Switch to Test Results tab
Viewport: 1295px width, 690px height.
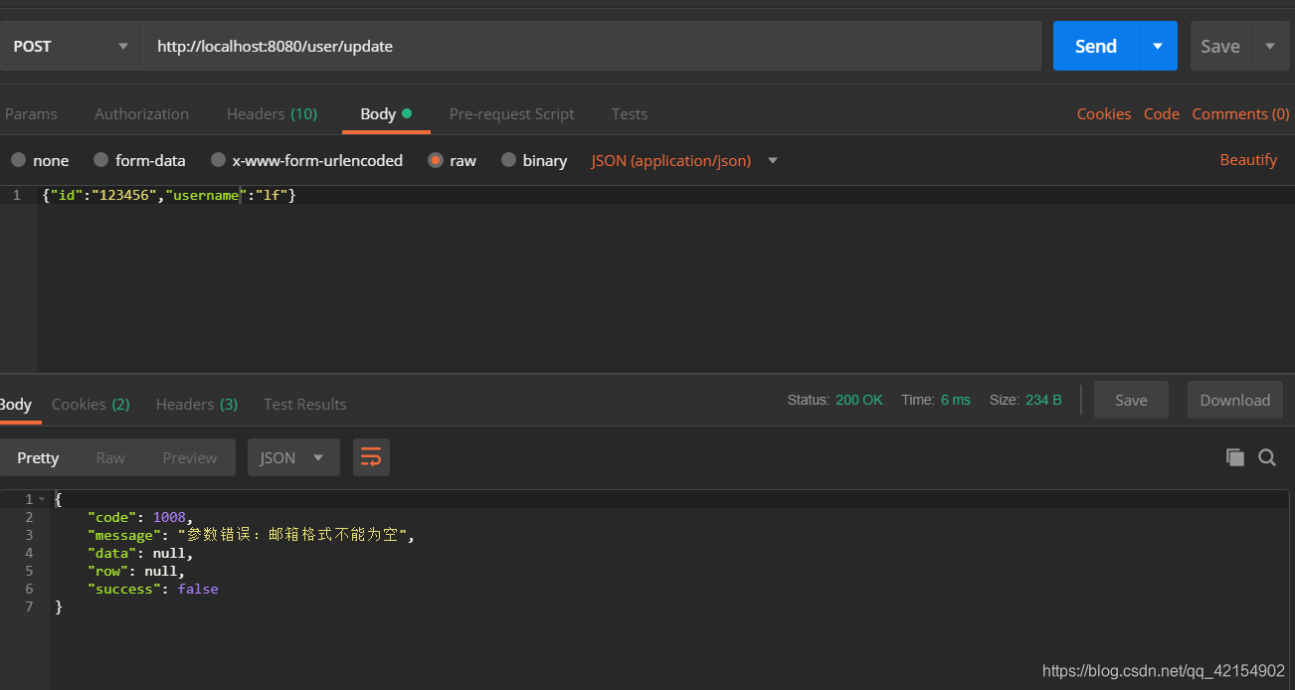(305, 404)
